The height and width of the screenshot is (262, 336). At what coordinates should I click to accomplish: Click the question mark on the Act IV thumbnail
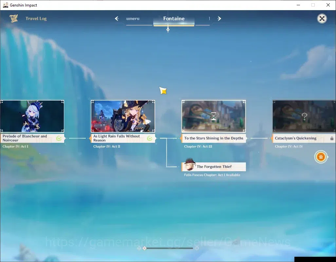click(x=304, y=116)
